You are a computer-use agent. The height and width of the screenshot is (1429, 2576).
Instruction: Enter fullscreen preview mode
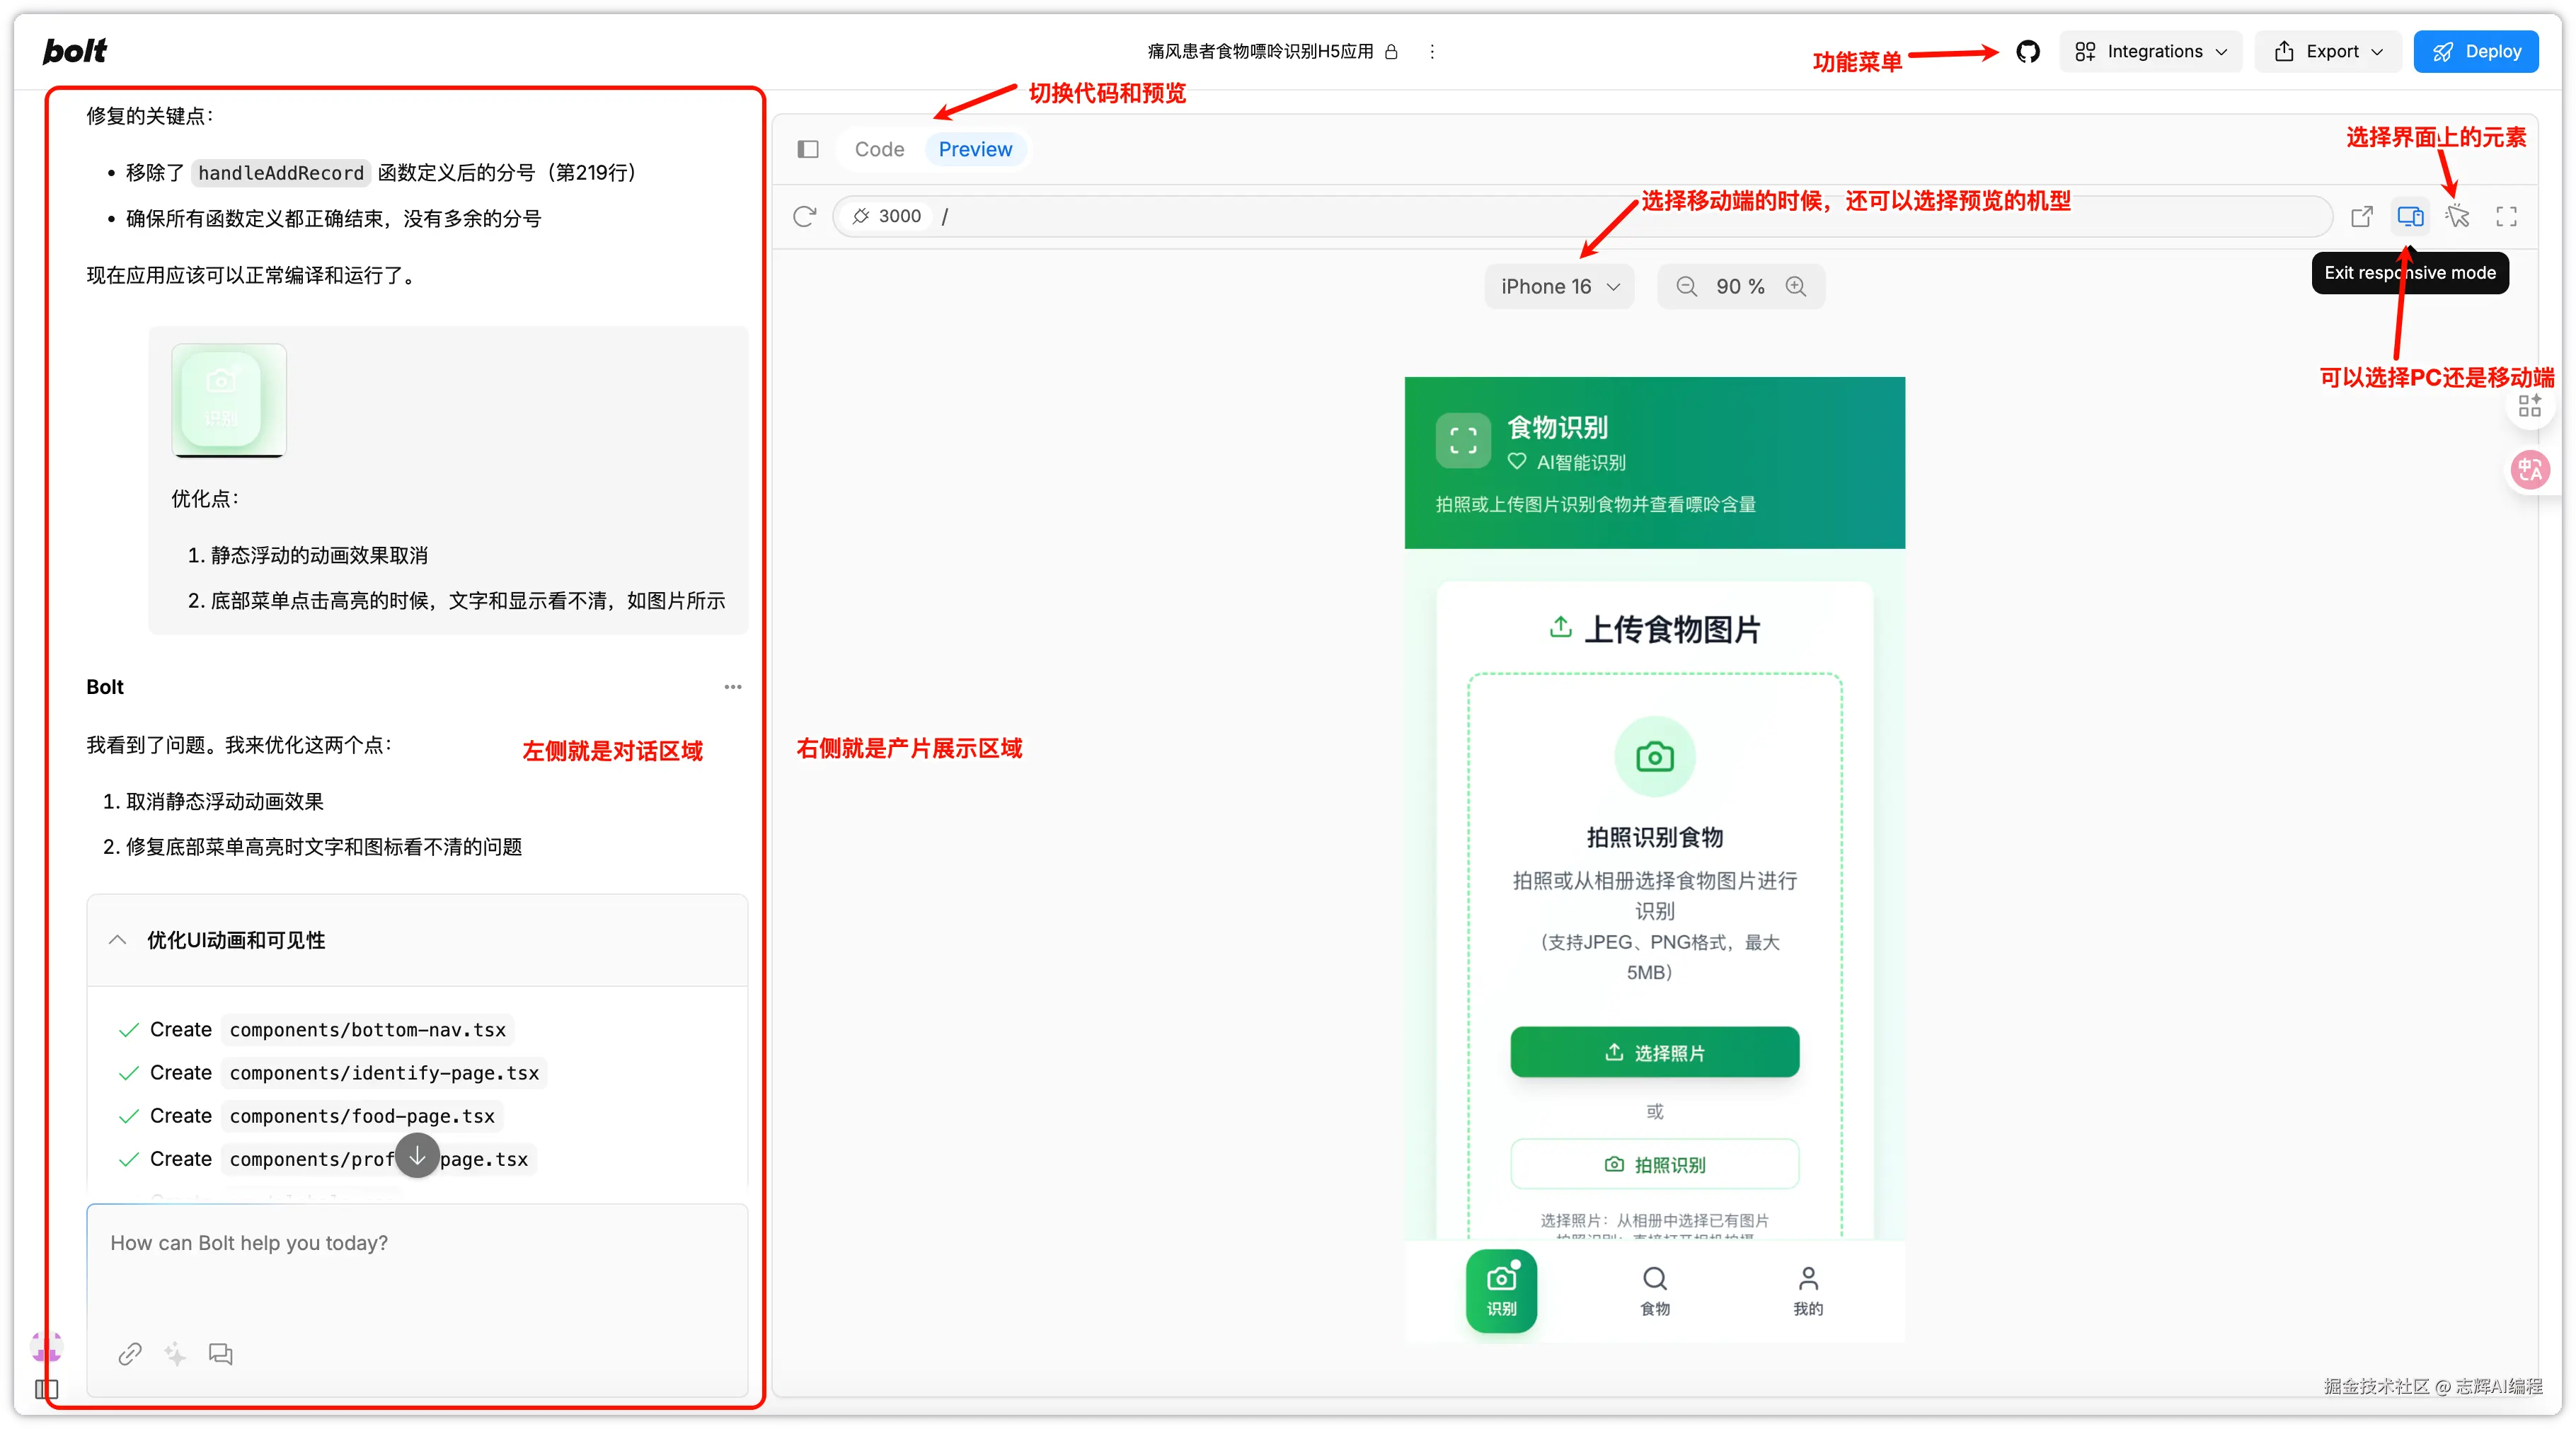point(2506,216)
